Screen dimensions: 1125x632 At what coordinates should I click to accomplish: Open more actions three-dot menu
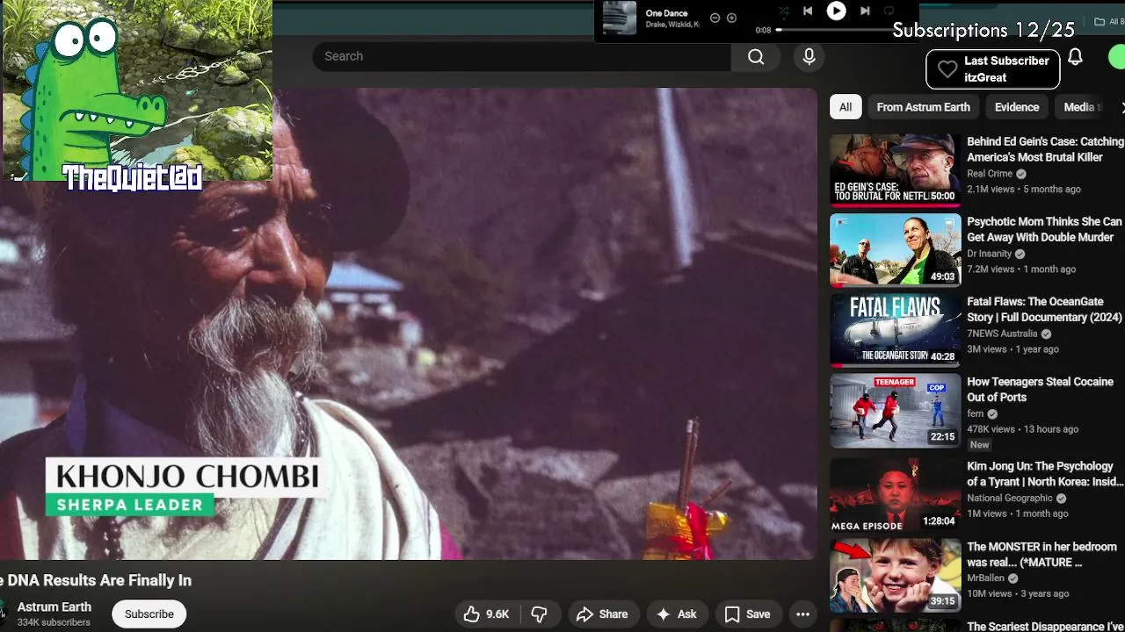[x=802, y=614]
